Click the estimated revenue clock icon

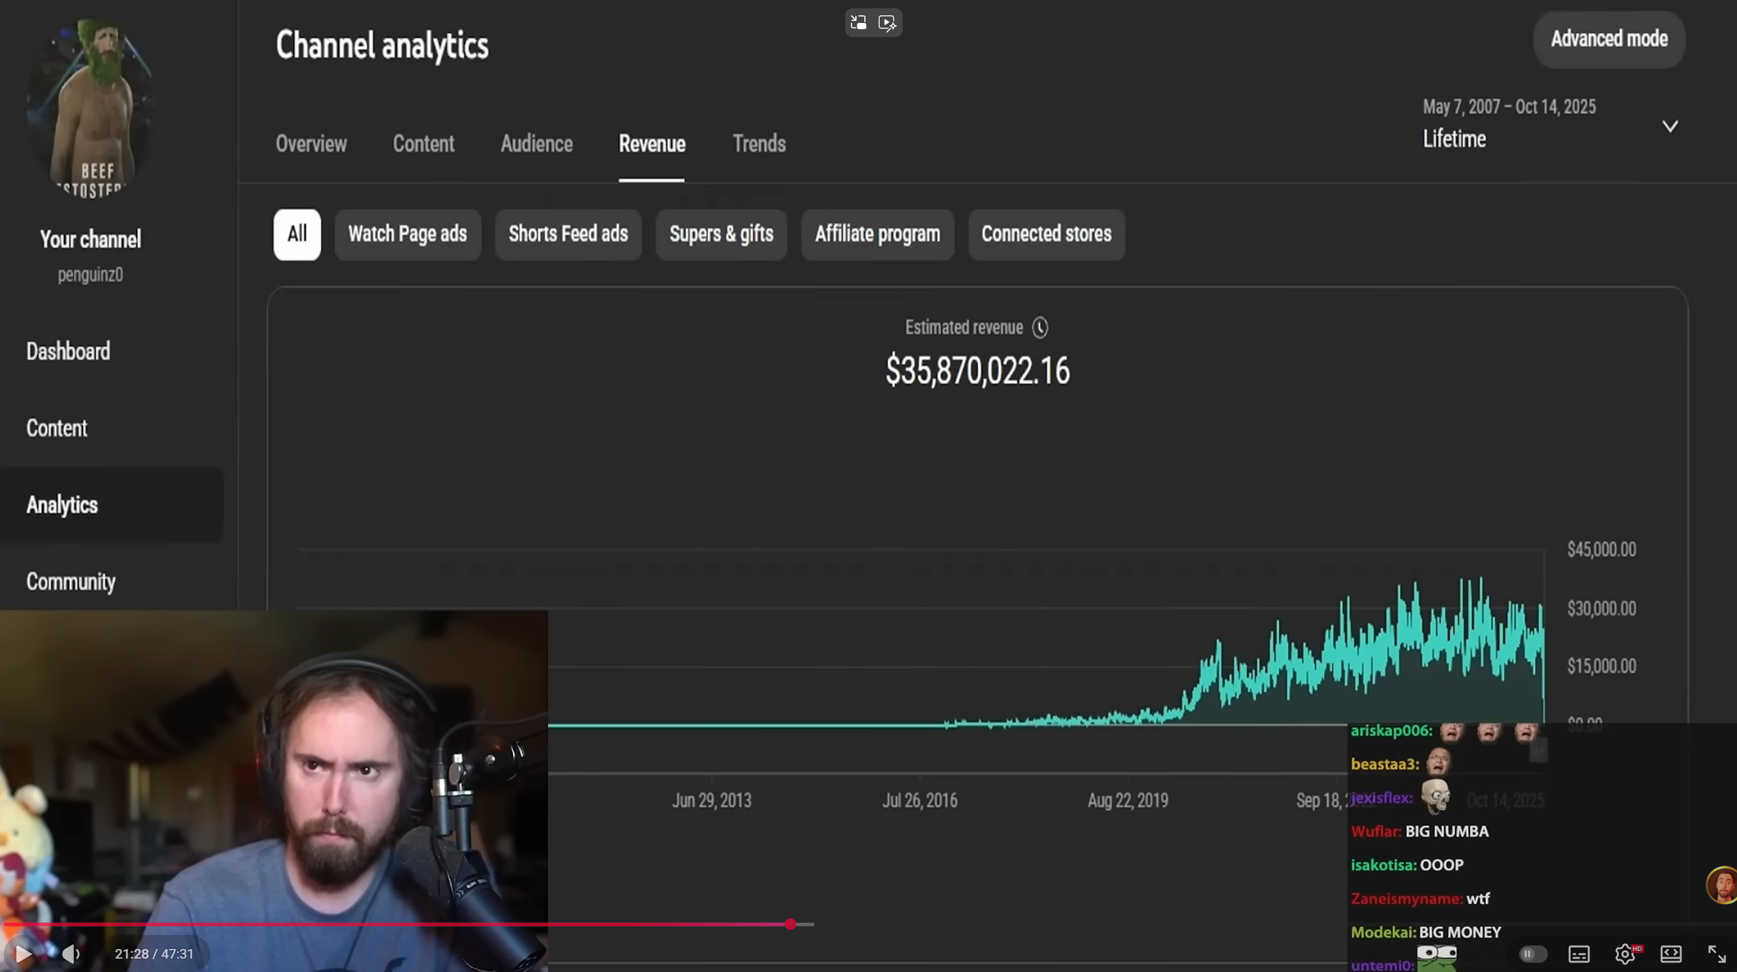point(1040,328)
